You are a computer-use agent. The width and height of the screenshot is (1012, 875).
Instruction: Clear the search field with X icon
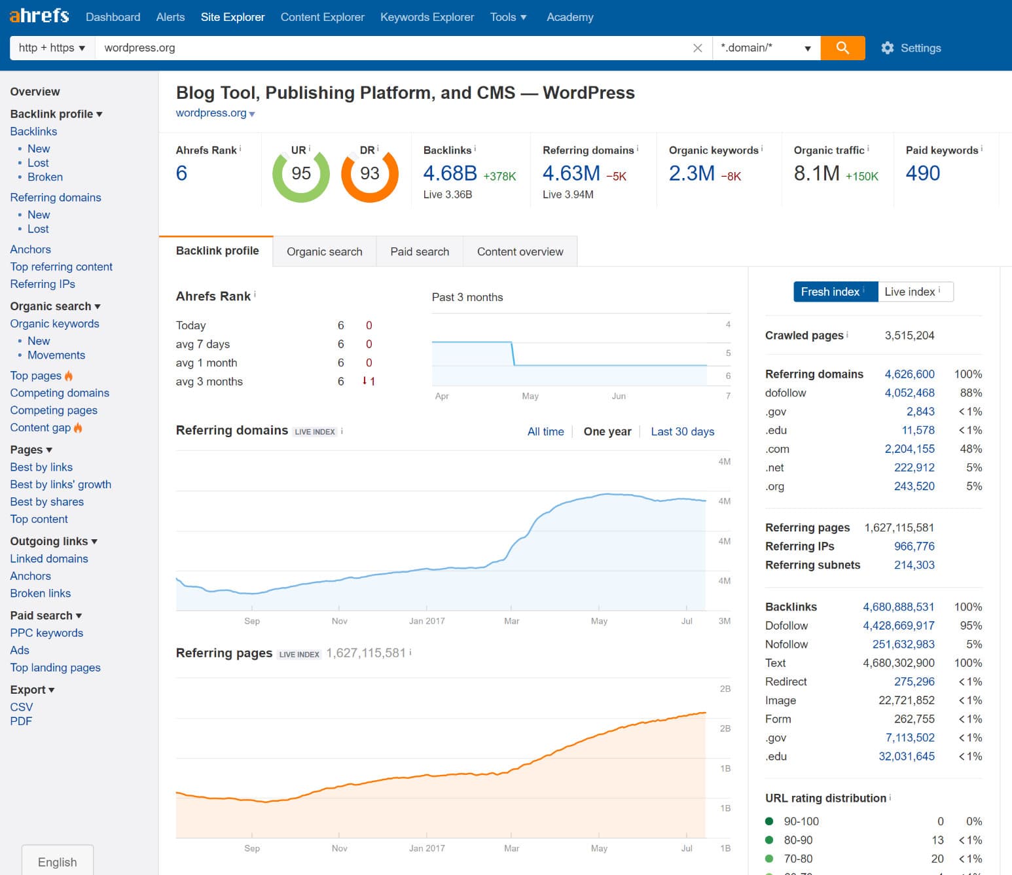click(x=697, y=48)
